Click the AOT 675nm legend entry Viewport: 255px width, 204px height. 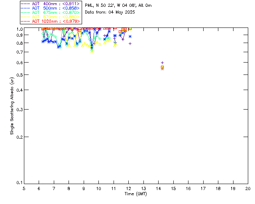click(x=51, y=12)
